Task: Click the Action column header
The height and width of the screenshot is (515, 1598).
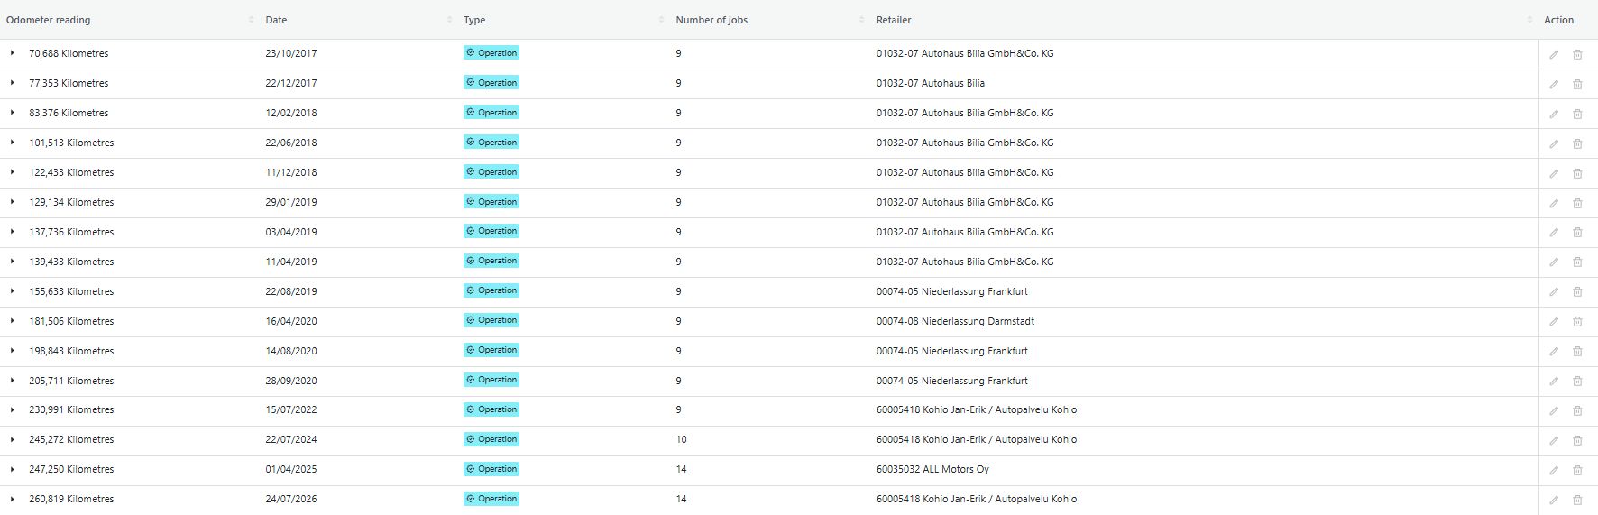Action: pos(1558,20)
